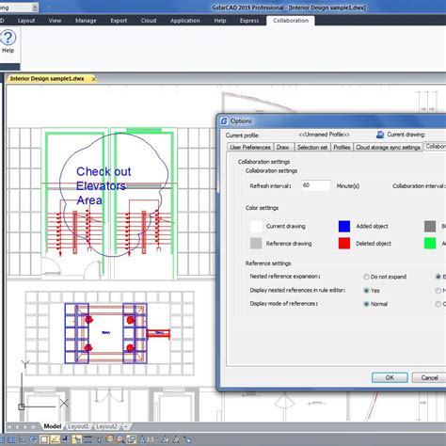Select Yes for display nested references
446x446 pixels.
coord(366,291)
